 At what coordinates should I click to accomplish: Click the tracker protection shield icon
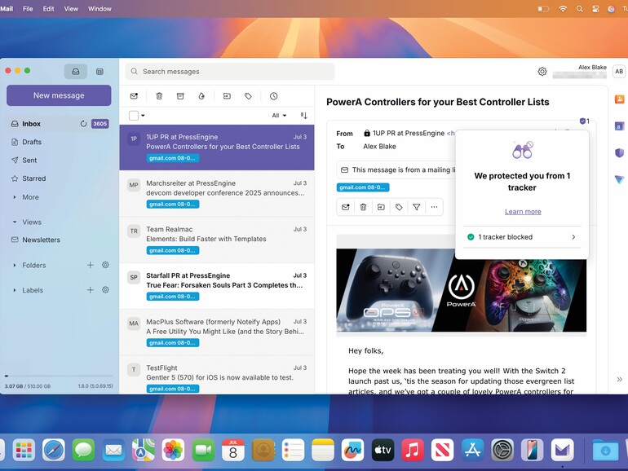583,121
